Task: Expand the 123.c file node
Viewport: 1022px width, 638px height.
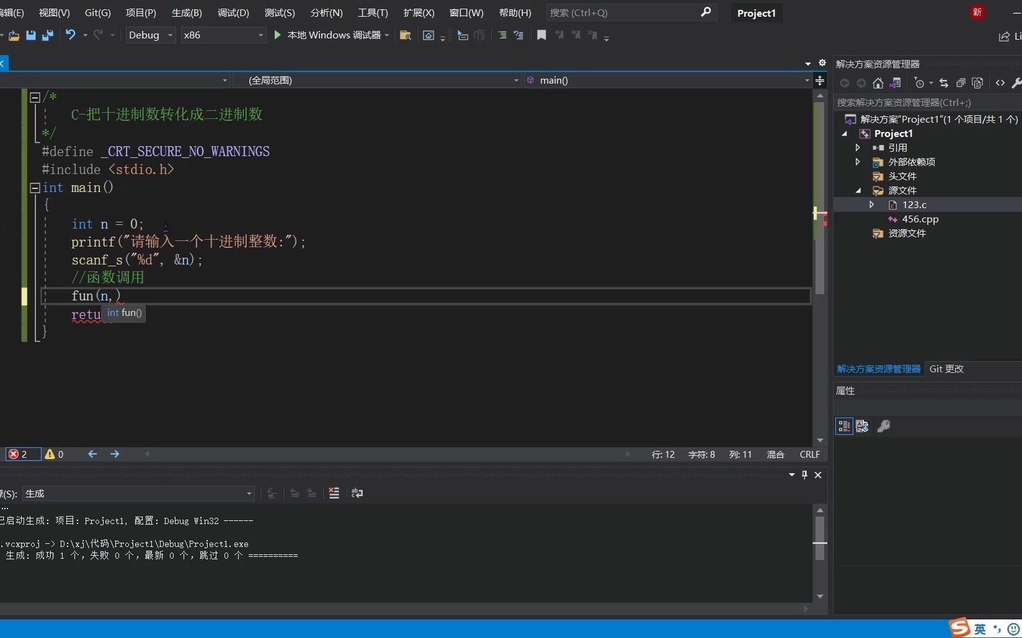Action: 871,204
